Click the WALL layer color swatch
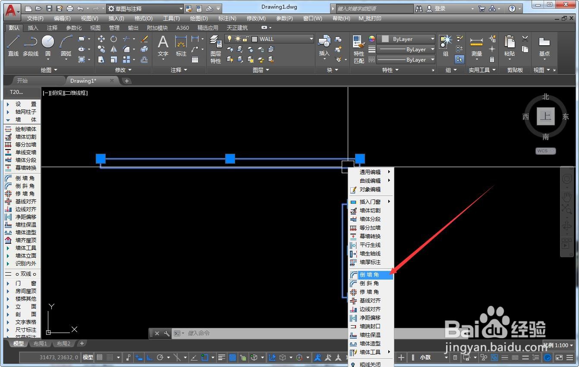Image resolution: width=579 pixels, height=367 pixels. click(x=255, y=39)
